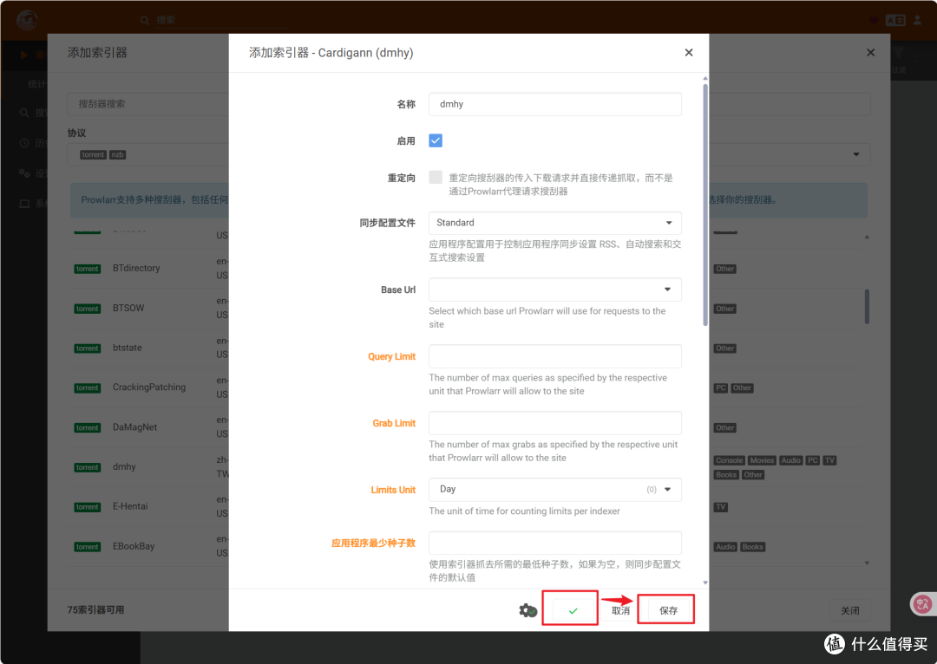937x664 pixels.
Task: Click the 搜刮器搜索 search field
Action: click(148, 104)
